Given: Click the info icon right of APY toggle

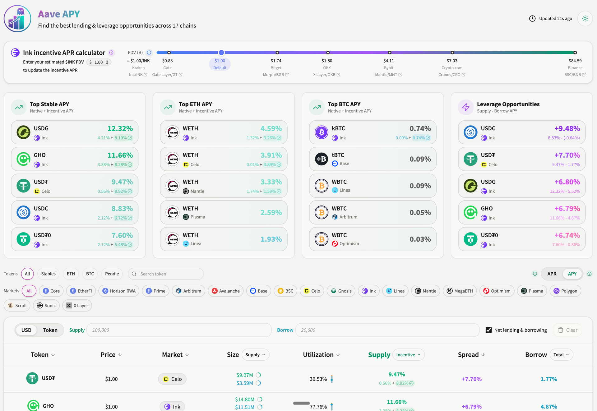Looking at the screenshot, I should pos(589,274).
